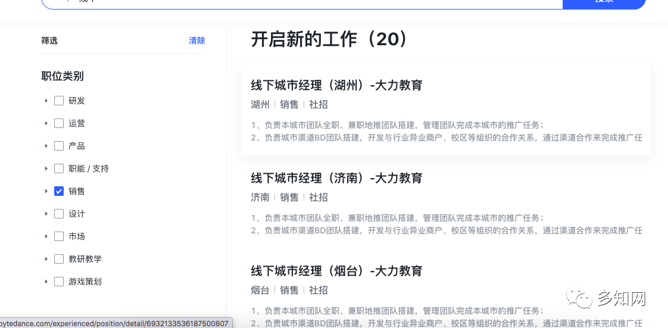
Task: Check the 市场 filter checkbox
Action: tap(59, 236)
